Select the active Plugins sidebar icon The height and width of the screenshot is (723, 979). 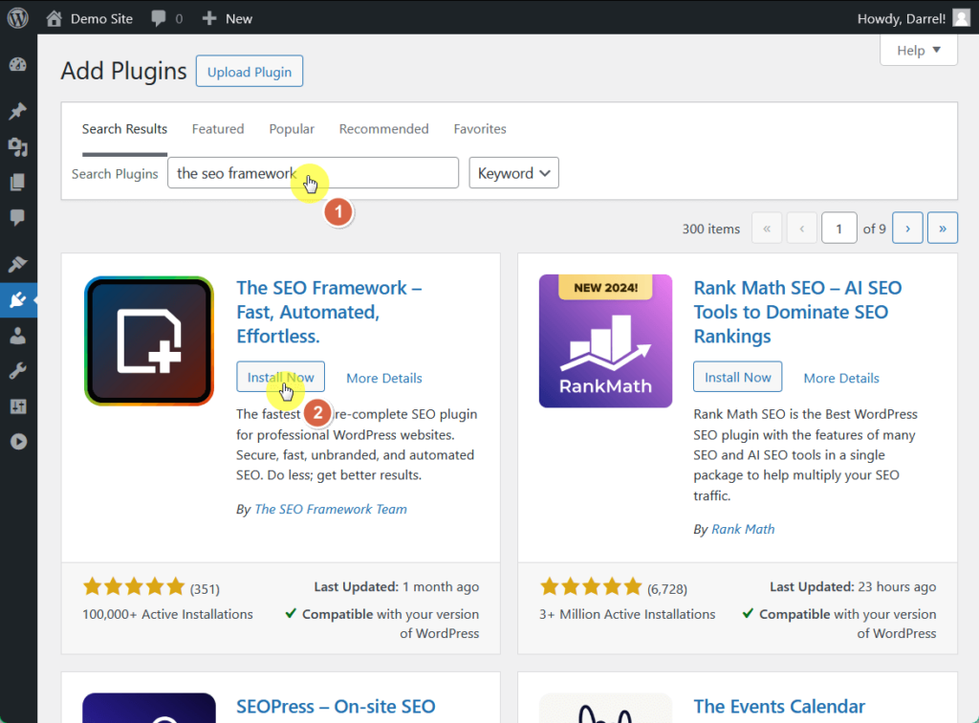18,300
